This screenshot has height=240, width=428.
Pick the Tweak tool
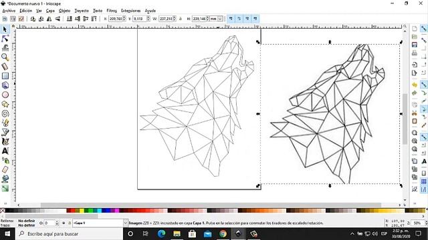(x=5, y=48)
